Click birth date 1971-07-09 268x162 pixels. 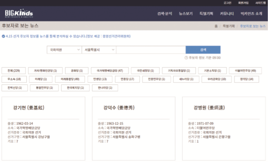tap(205, 124)
